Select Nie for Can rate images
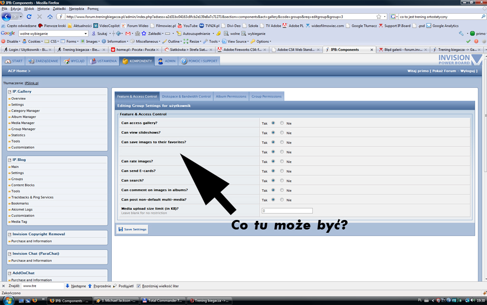 click(x=282, y=161)
